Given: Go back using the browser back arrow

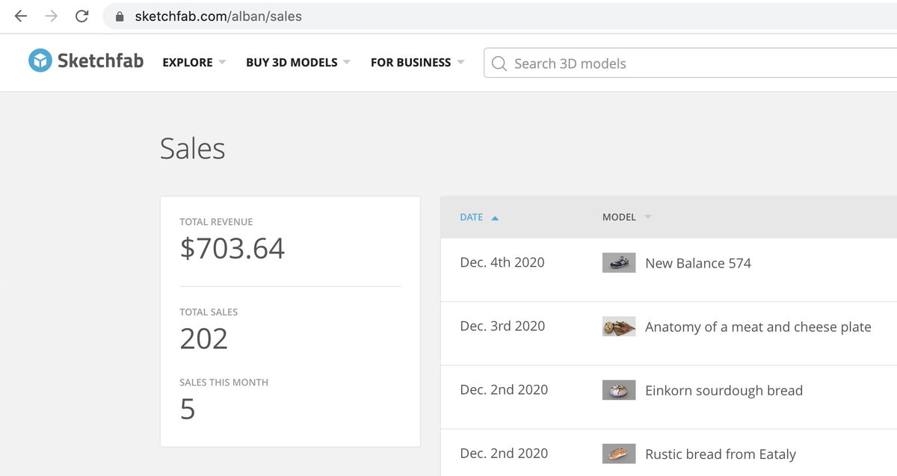Looking at the screenshot, I should (x=21, y=16).
